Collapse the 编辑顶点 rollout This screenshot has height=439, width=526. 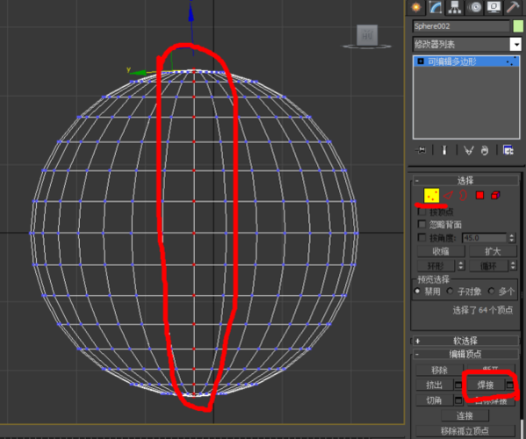point(465,354)
